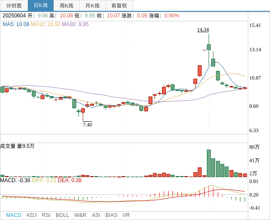Select the ASI indicator
Screen dimensions: 270x220
click(96, 215)
